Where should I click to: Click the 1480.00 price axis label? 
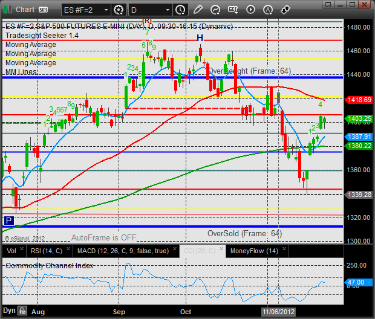click(358, 27)
